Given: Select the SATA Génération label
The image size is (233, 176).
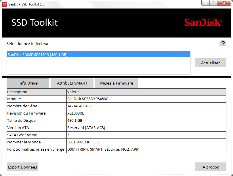Looking at the screenshot, I should [22, 135].
